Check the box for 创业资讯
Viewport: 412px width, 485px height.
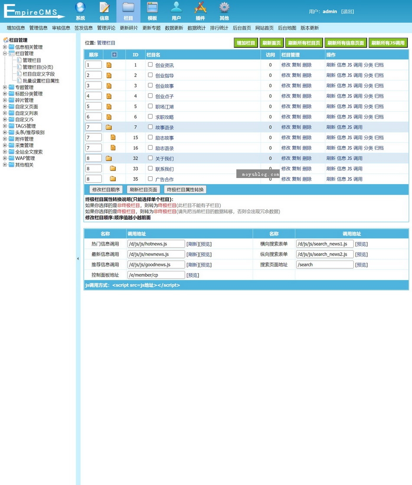(x=150, y=65)
